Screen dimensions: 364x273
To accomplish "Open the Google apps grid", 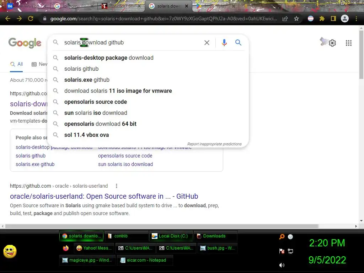I will tap(349, 43).
